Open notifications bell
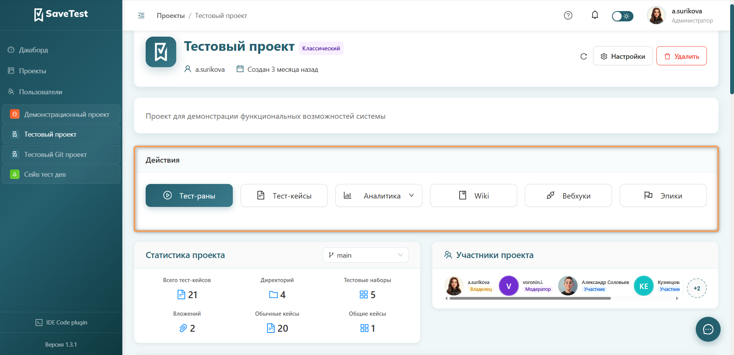 (595, 15)
